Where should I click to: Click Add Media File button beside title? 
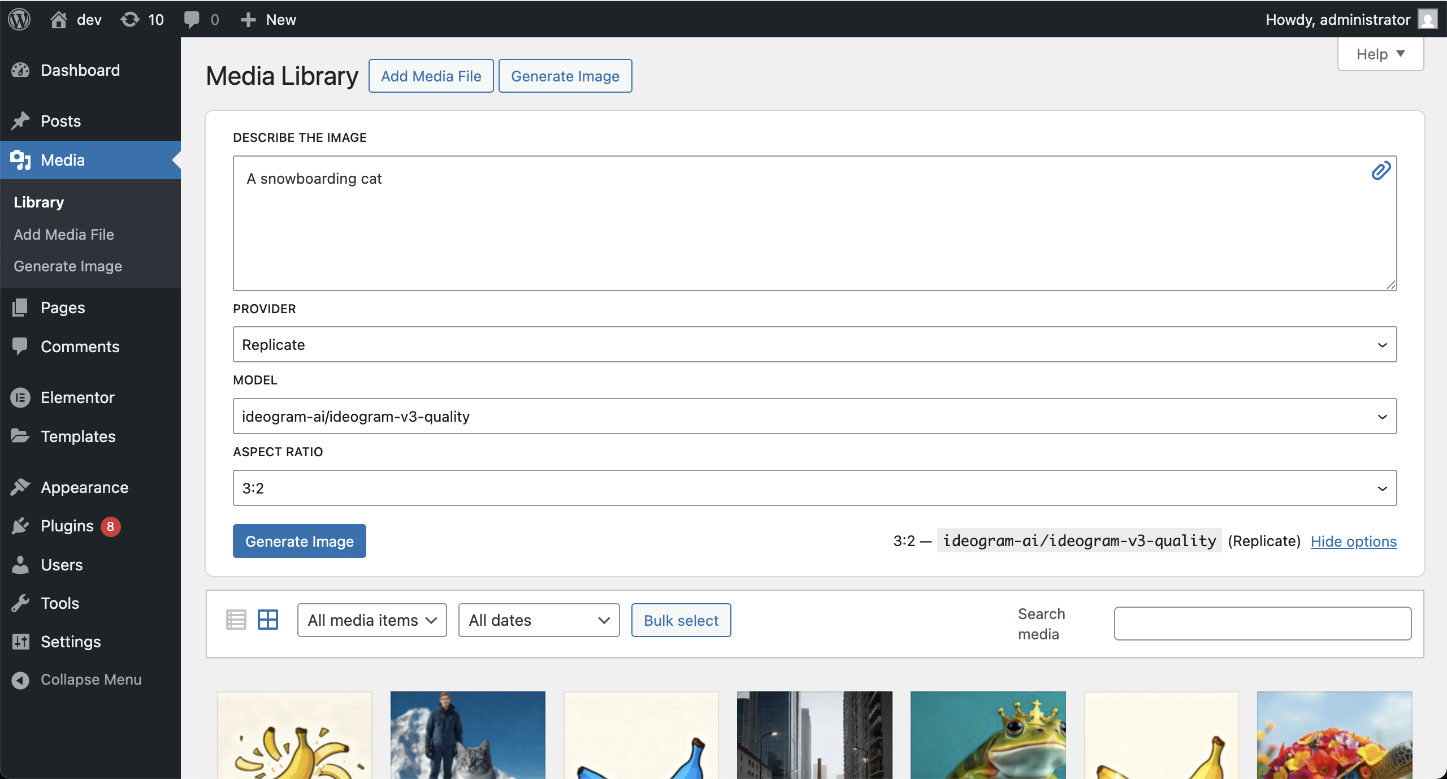coord(431,76)
